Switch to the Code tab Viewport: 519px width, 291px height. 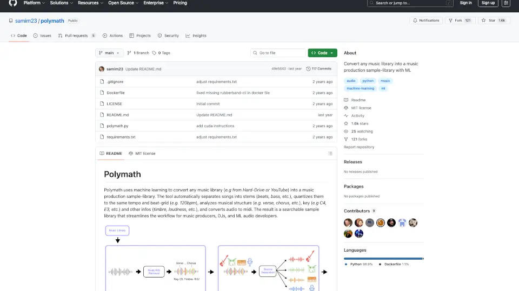[x=19, y=36]
